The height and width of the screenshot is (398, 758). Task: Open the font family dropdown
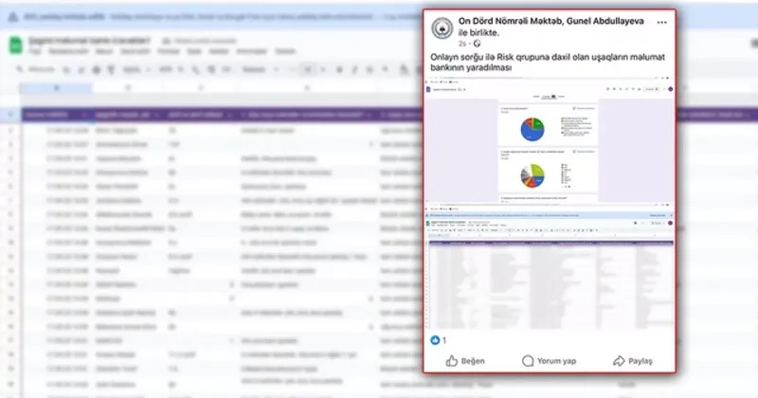pyautogui.click(x=261, y=70)
